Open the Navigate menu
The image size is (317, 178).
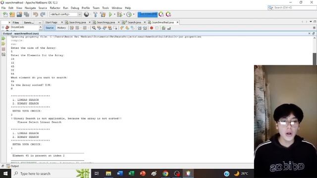click(30, 8)
